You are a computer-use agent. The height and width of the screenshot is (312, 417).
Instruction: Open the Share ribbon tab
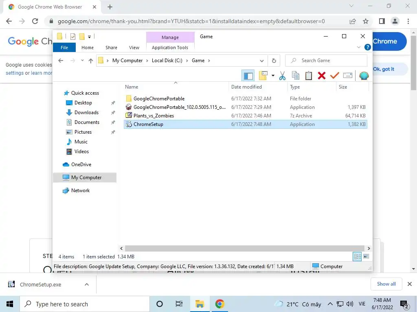[111, 48]
